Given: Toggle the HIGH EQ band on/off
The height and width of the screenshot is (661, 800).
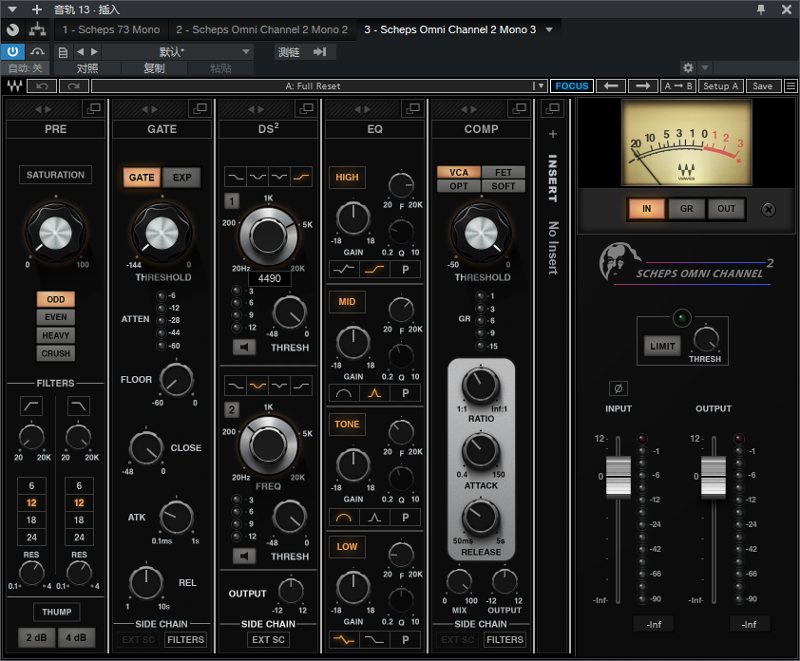Looking at the screenshot, I should point(347,177).
